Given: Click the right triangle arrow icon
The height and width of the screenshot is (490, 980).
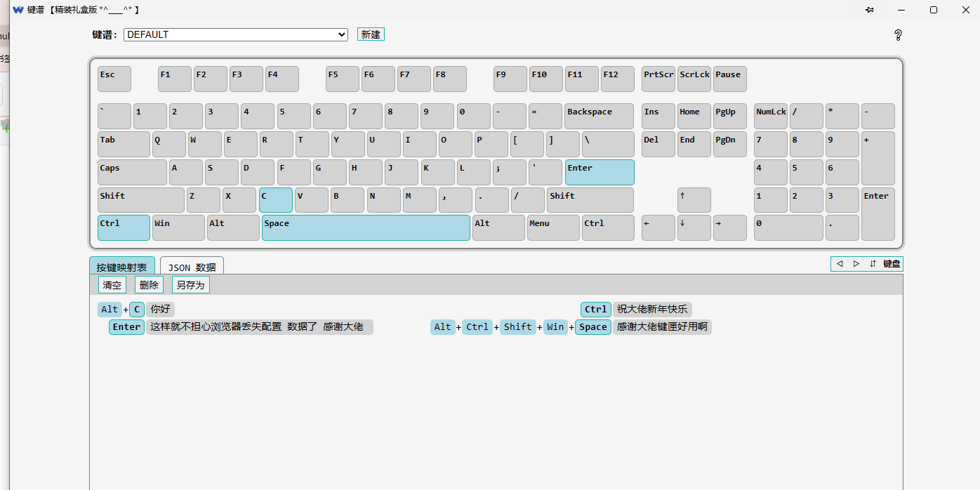Looking at the screenshot, I should (856, 264).
